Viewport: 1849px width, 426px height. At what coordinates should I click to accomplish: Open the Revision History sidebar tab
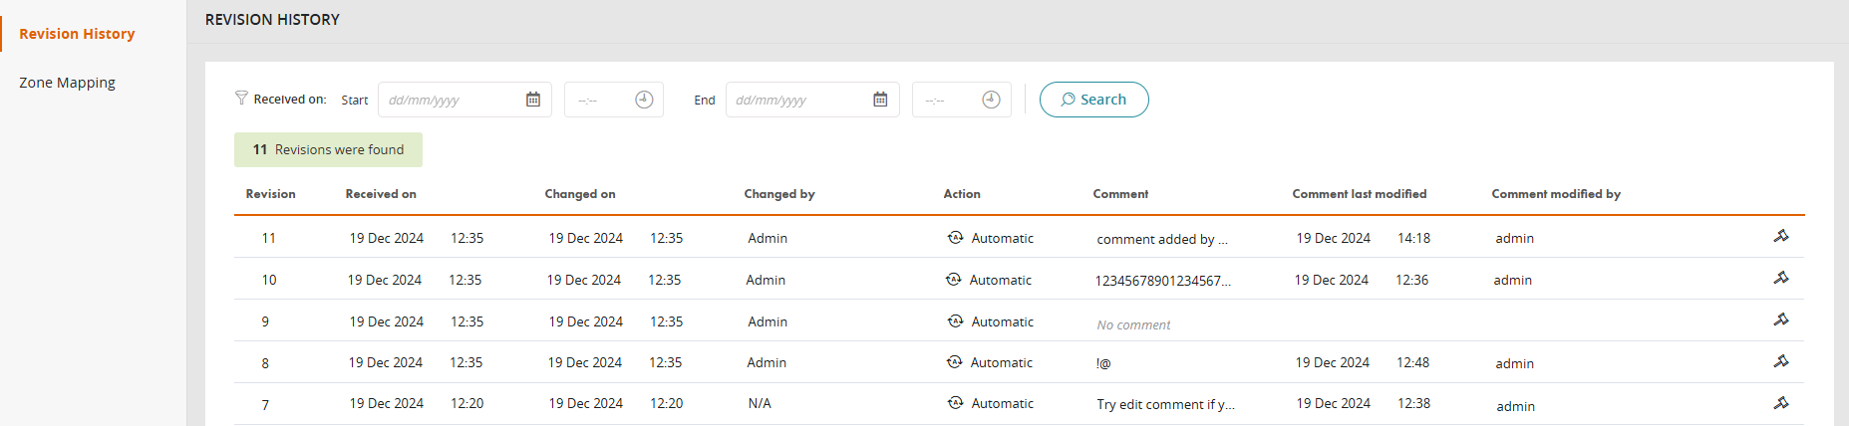[77, 34]
